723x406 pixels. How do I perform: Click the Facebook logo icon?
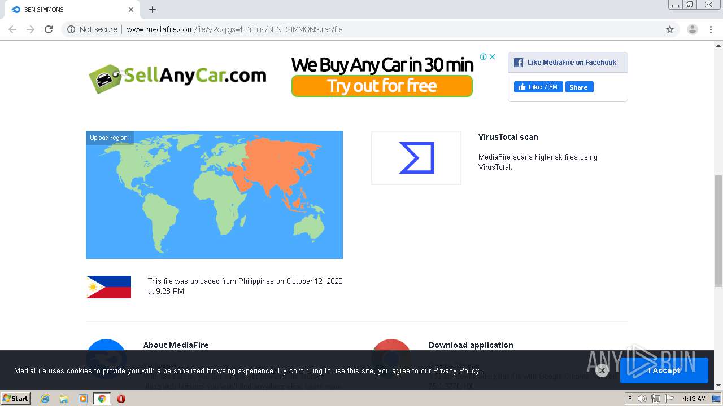[519, 63]
